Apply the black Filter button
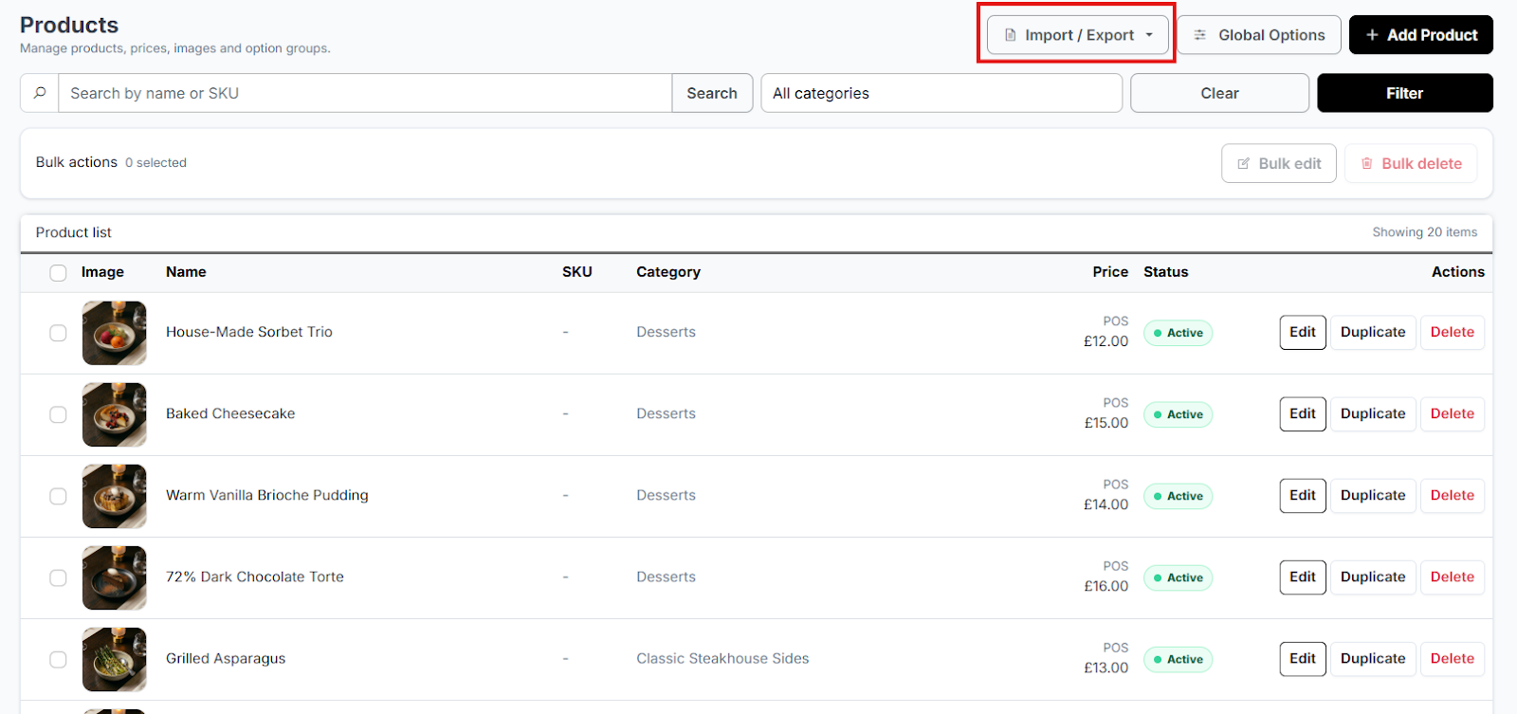1517x714 pixels. pos(1404,93)
